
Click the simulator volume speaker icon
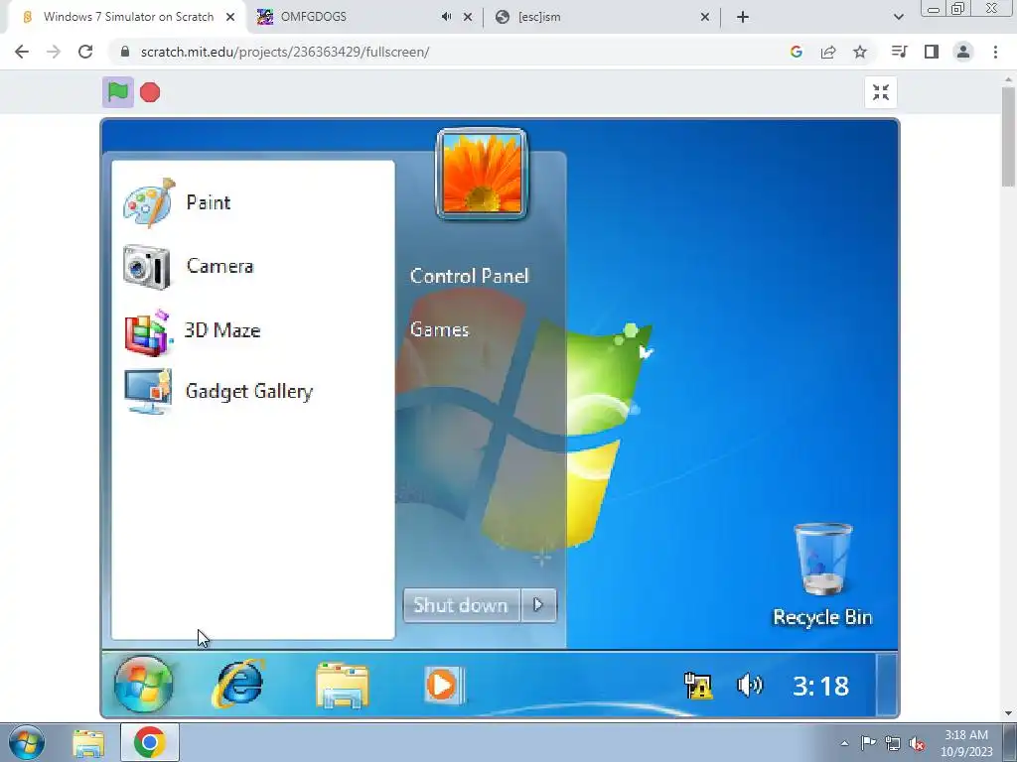(x=750, y=685)
